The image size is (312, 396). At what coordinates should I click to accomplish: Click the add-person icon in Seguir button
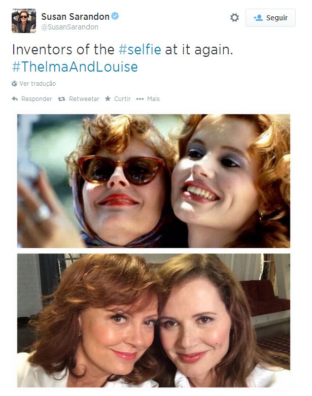(258, 18)
